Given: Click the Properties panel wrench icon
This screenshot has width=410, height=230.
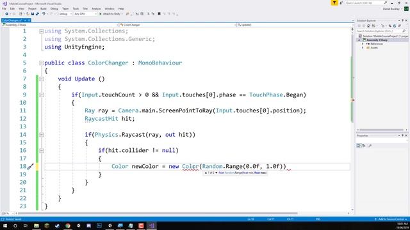Looking at the screenshot, I should (370, 146).
